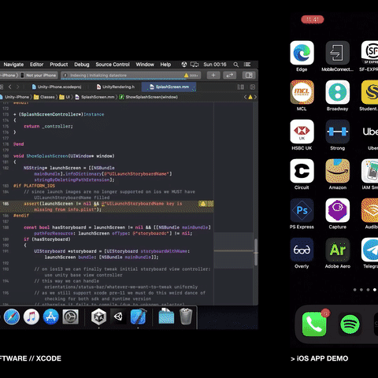Viewport: 378px width, 378px height.
Task: Open the Strong workout app
Action: point(338,132)
